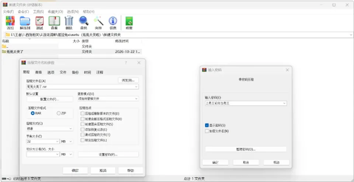The image size is (354, 182).
Task: Open the Tools (S) menu
Action: 38,11
